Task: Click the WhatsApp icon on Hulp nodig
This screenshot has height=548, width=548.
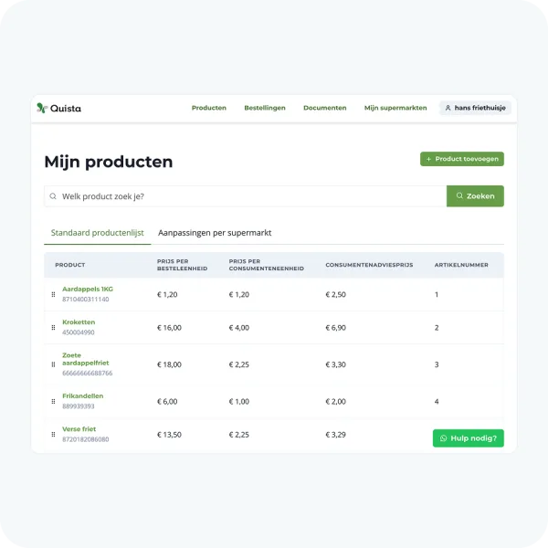Action: click(444, 438)
